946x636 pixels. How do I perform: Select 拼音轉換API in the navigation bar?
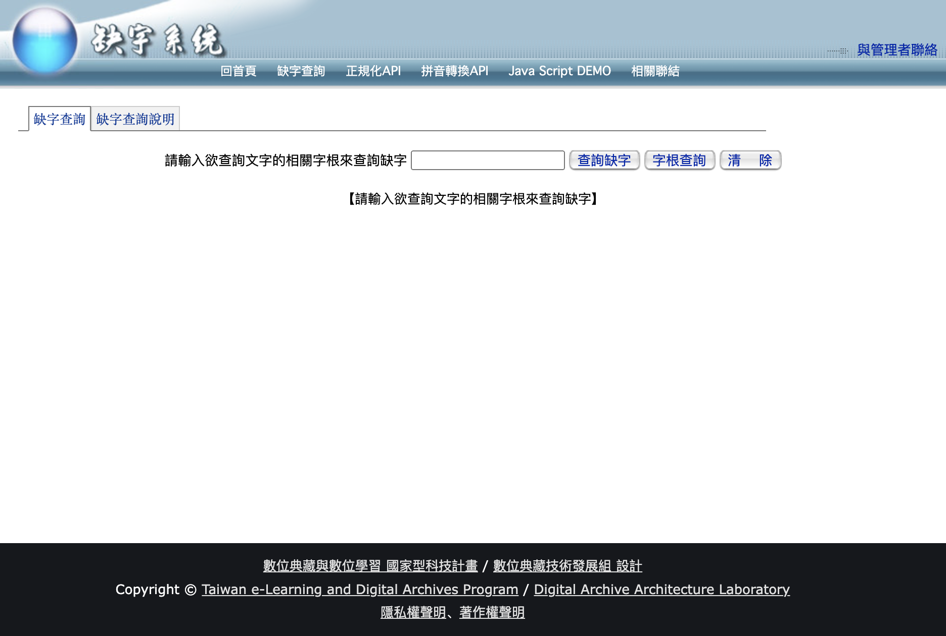(x=454, y=71)
